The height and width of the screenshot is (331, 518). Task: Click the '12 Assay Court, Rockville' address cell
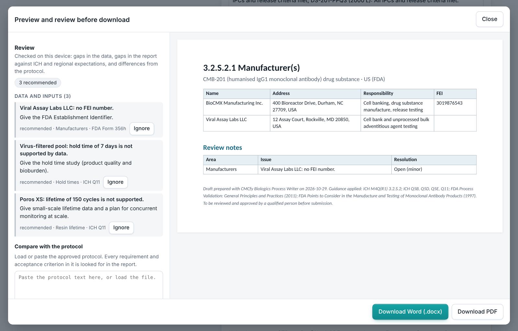[x=315, y=123]
